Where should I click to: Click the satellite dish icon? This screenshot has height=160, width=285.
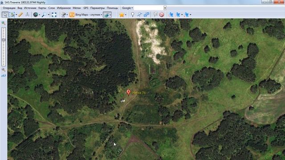click(x=63, y=15)
